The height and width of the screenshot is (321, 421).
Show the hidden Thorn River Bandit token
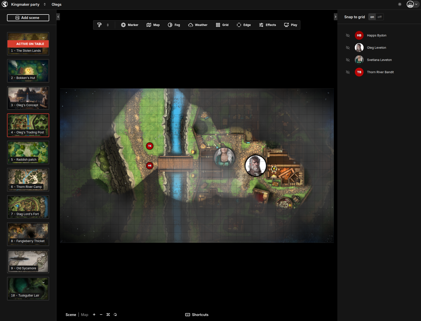coord(348,72)
